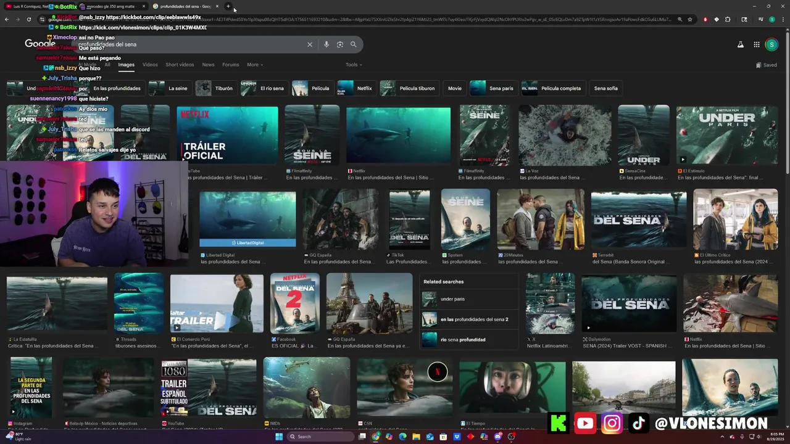Close the 'profundidades del sena' browser tab
This screenshot has height=444, width=790.
click(217, 6)
